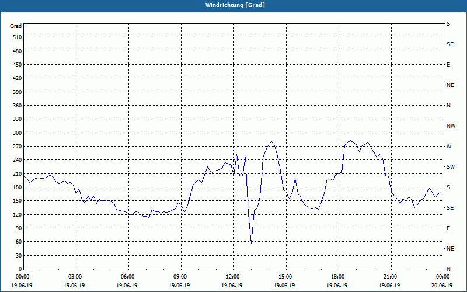Select the 30 value on the left axis
This screenshot has width=467, height=292.
19,255
